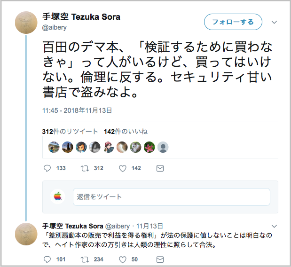Open the main tweet's chevron dropdown menu

[x=275, y=22]
